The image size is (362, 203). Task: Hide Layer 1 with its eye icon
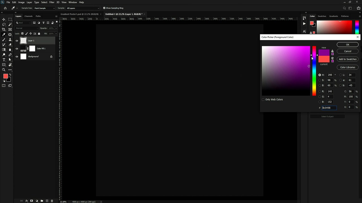pyautogui.click(x=17, y=41)
